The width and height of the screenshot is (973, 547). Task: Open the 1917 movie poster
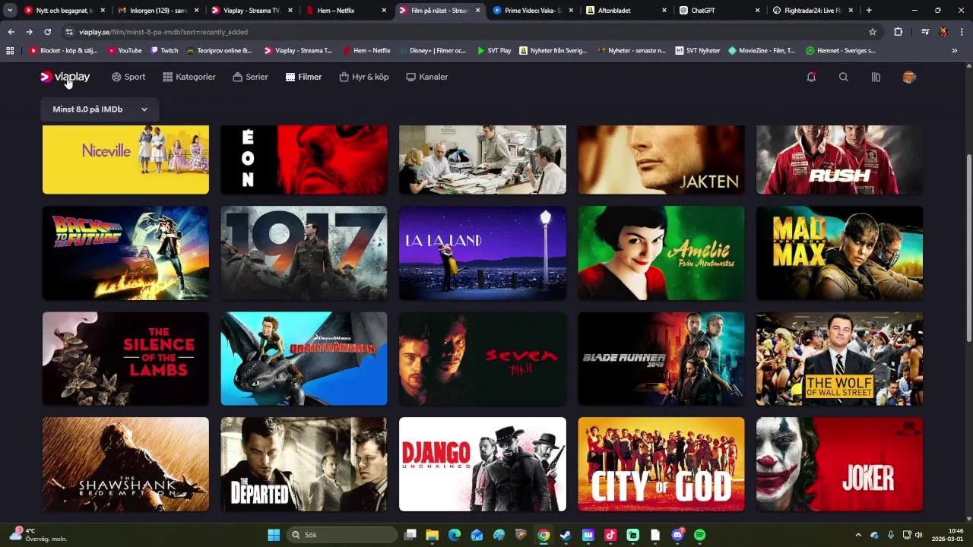coord(304,253)
